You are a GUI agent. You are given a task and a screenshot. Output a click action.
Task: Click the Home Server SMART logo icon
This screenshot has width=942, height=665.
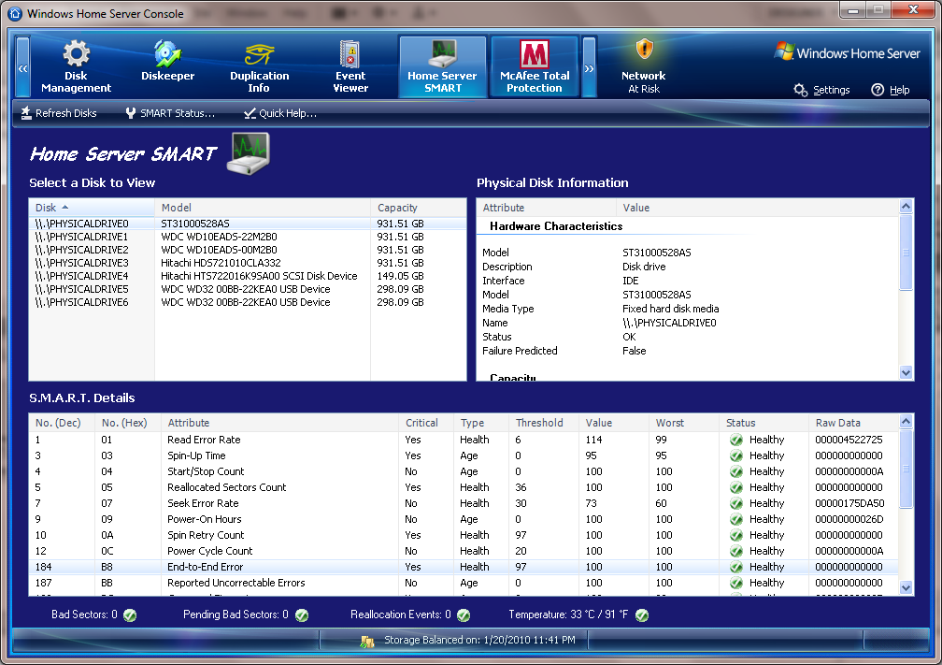[249, 154]
